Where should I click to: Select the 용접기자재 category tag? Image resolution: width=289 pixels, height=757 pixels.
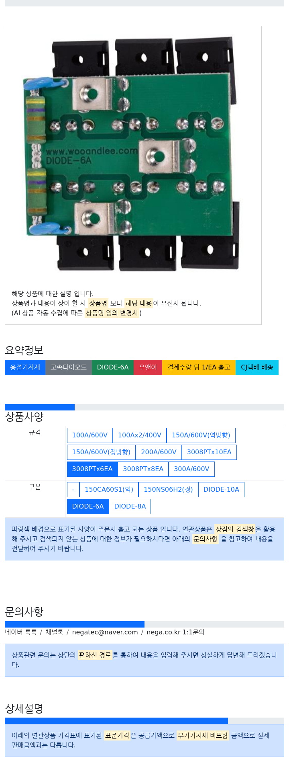25,367
